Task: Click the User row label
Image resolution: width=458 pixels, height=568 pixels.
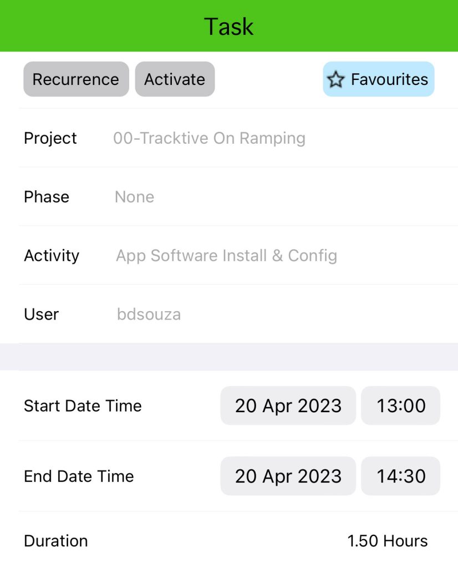Action: (x=41, y=315)
